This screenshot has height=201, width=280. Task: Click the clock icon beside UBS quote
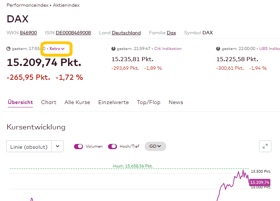[x=218, y=49]
